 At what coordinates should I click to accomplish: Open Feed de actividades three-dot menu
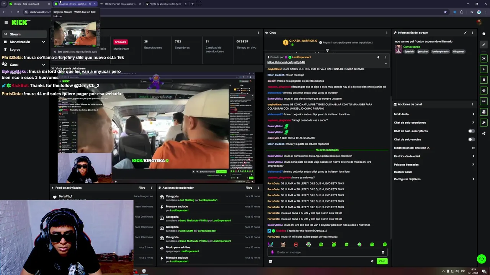tap(151, 188)
